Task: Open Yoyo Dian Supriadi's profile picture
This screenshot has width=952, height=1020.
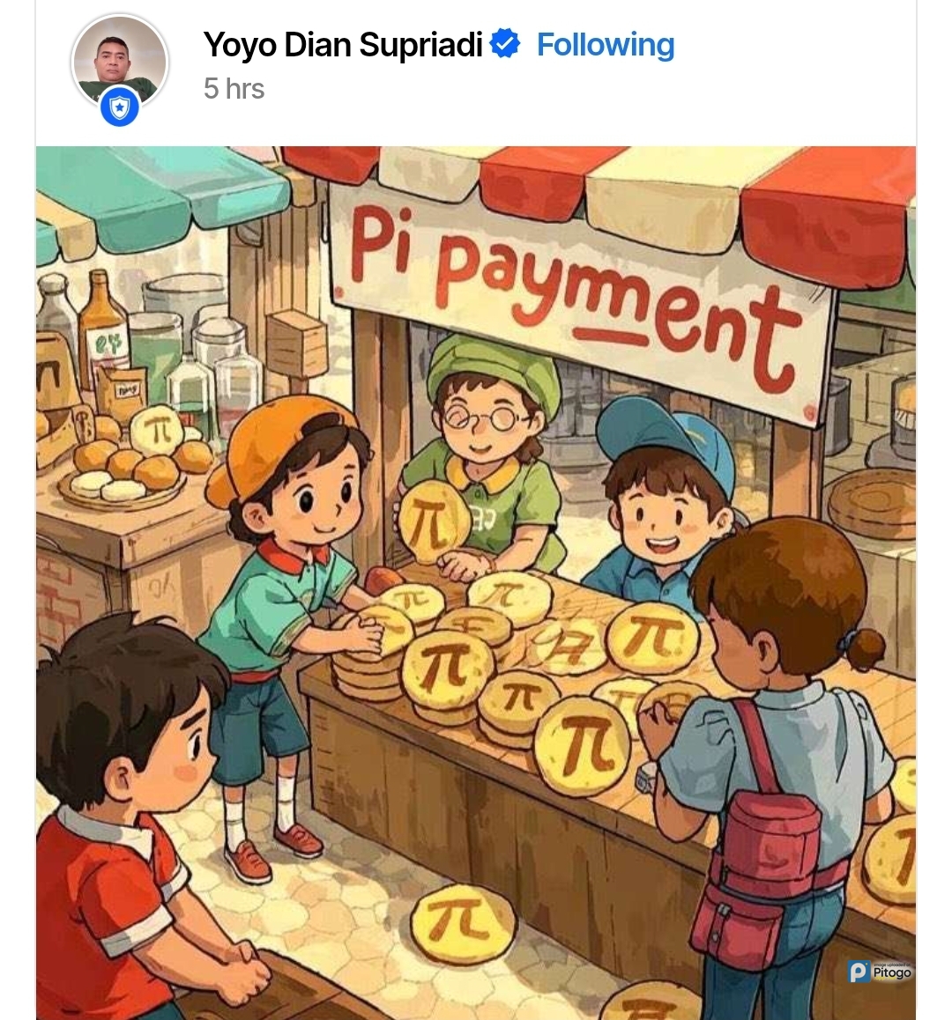Action: pos(120,61)
